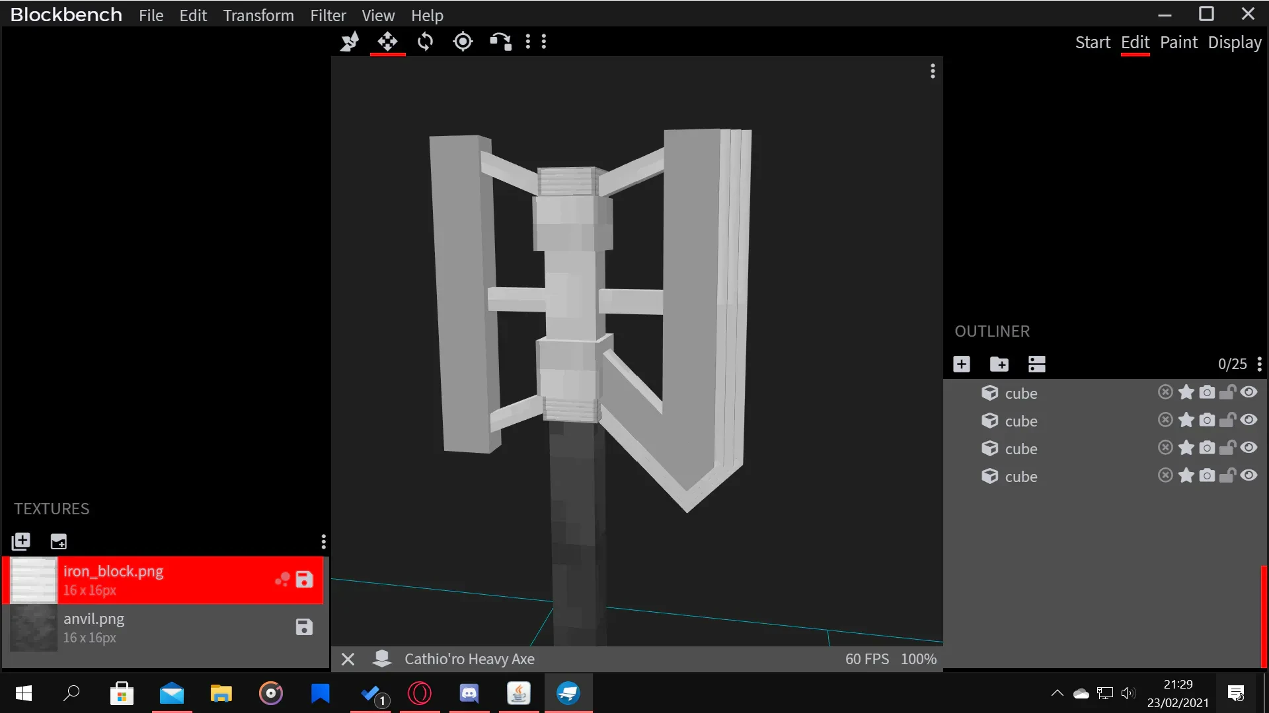This screenshot has width=1269, height=713.
Task: Open the Discord app from the taskbar
Action: [x=469, y=693]
